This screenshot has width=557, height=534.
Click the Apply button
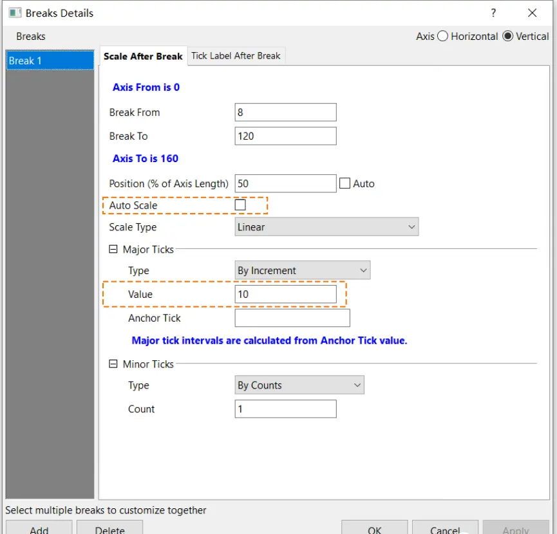[x=516, y=528]
